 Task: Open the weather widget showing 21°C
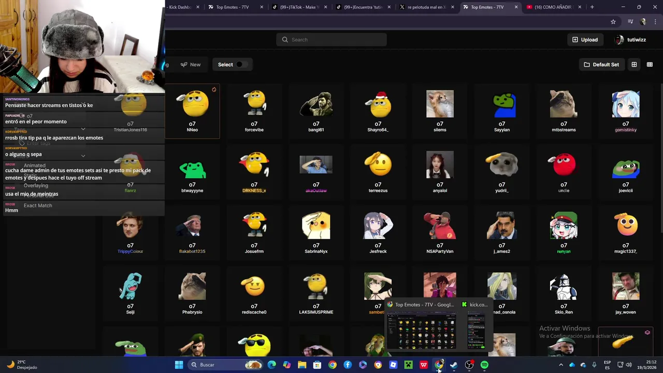click(22, 365)
